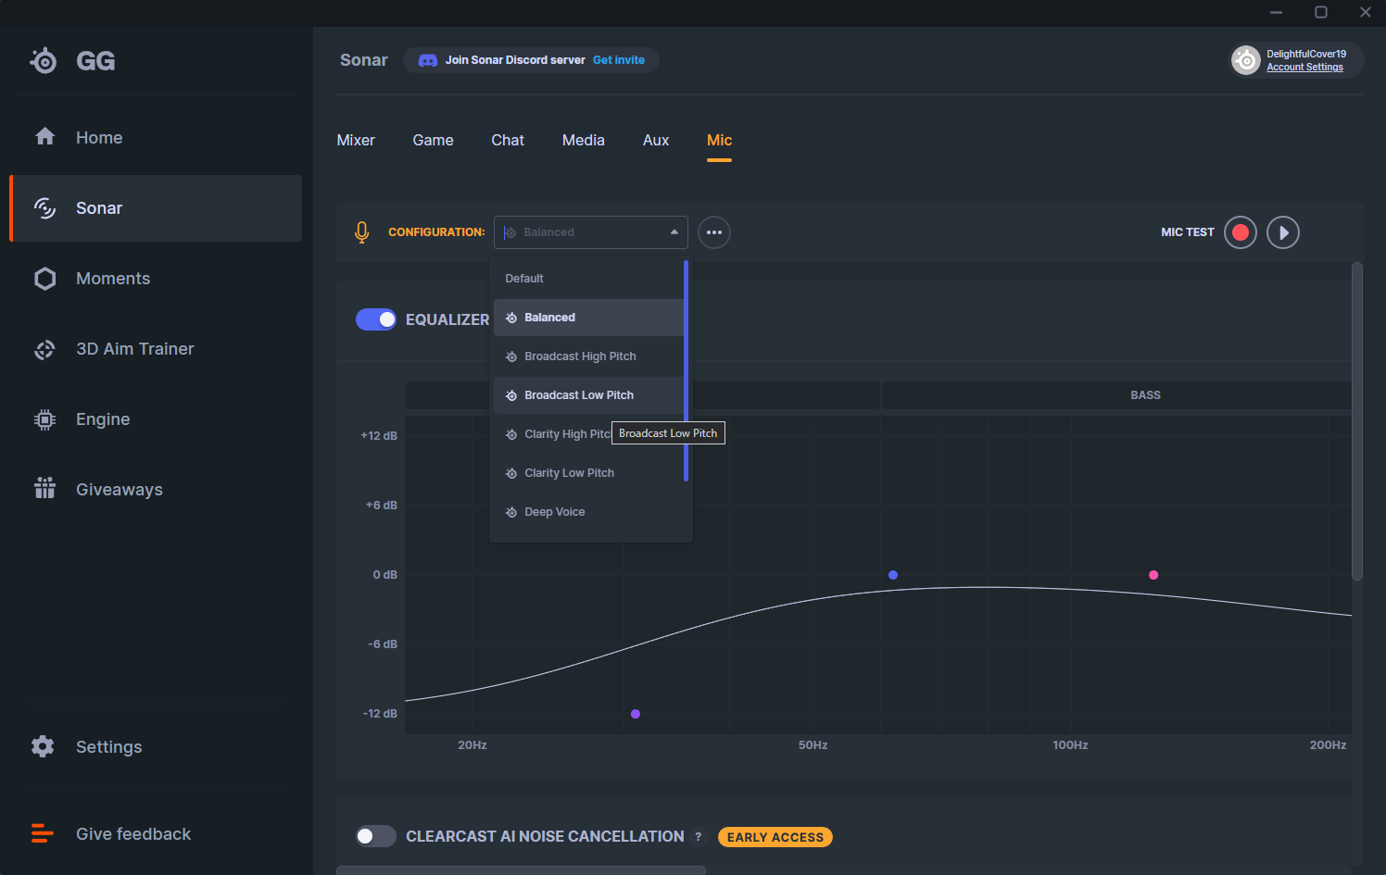1386x875 pixels.
Task: Click the orange microphone icon beside Configuration
Action: pyautogui.click(x=361, y=232)
